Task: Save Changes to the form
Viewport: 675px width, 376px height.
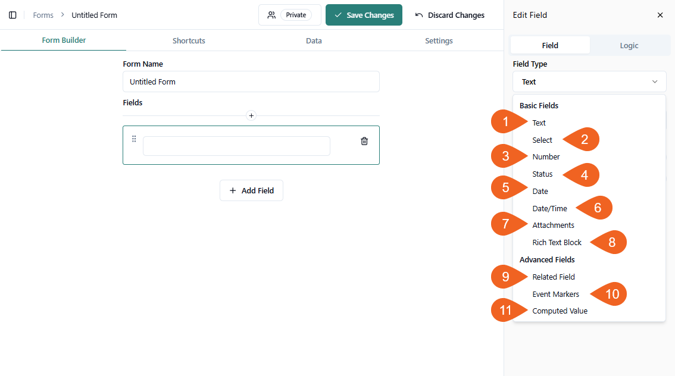Action: click(x=364, y=15)
